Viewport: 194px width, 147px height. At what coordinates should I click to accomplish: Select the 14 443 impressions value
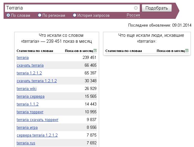(x=91, y=104)
